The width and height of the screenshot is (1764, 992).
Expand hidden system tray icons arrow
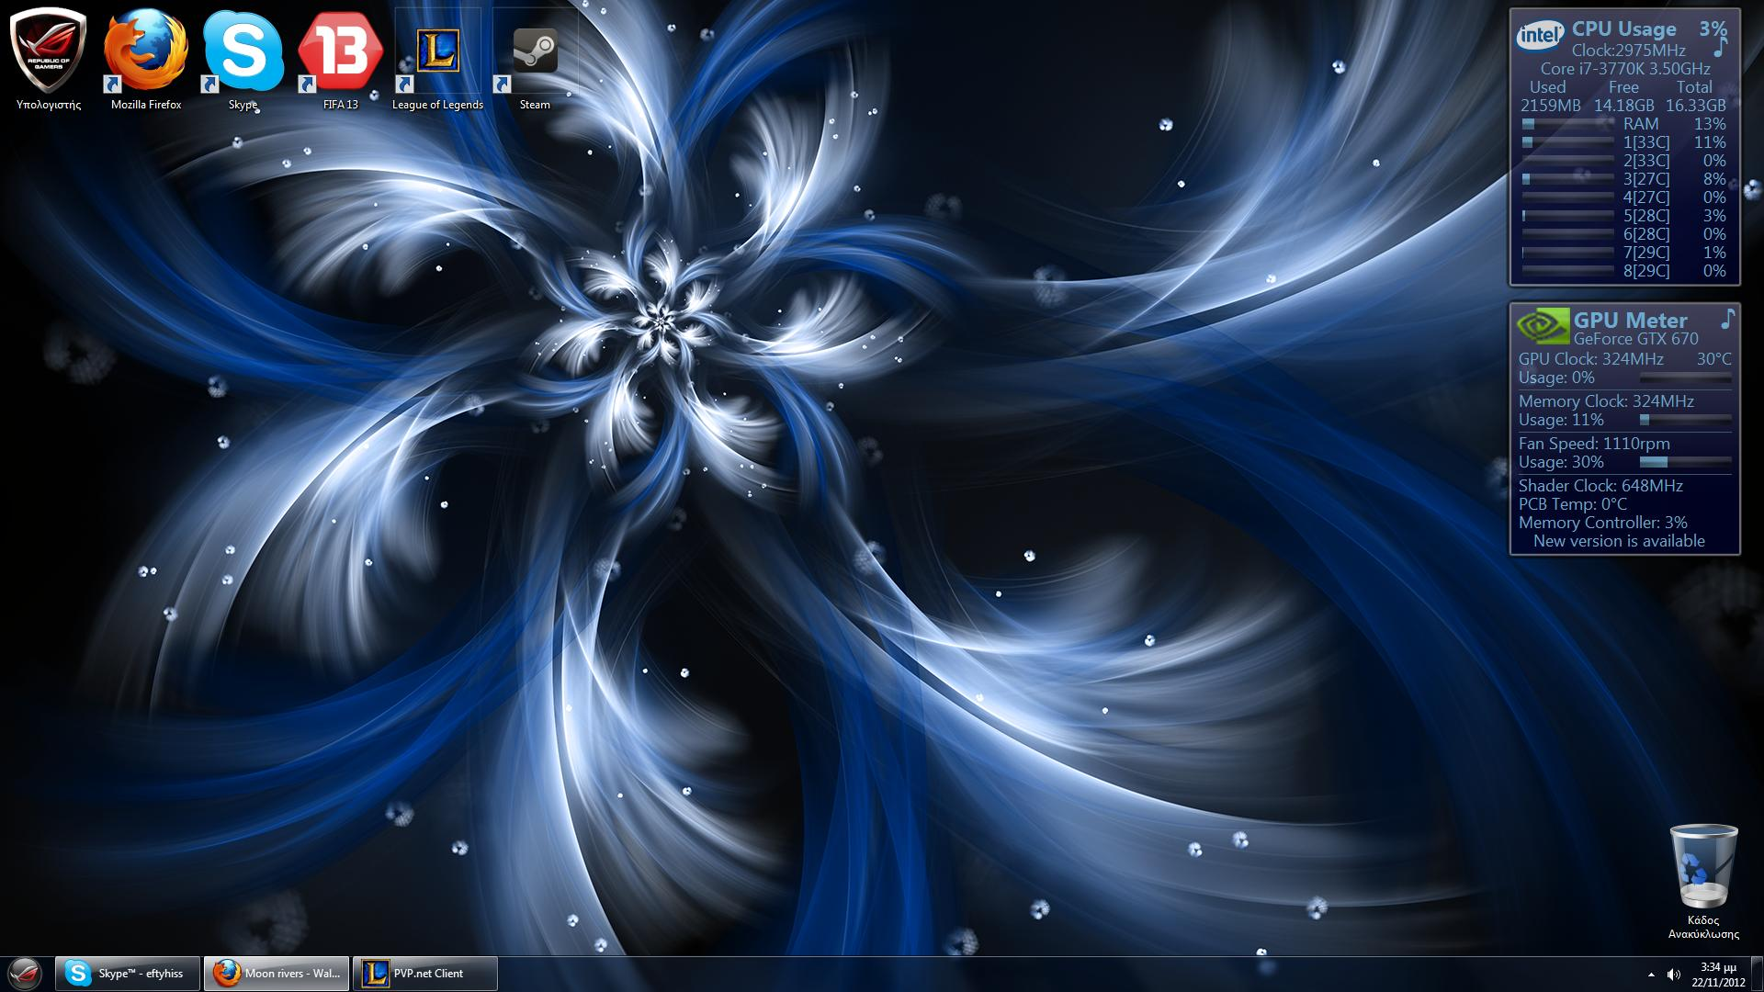pos(1651,975)
